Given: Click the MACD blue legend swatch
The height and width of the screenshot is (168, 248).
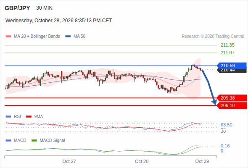Looking at the screenshot, I should 8,141.
